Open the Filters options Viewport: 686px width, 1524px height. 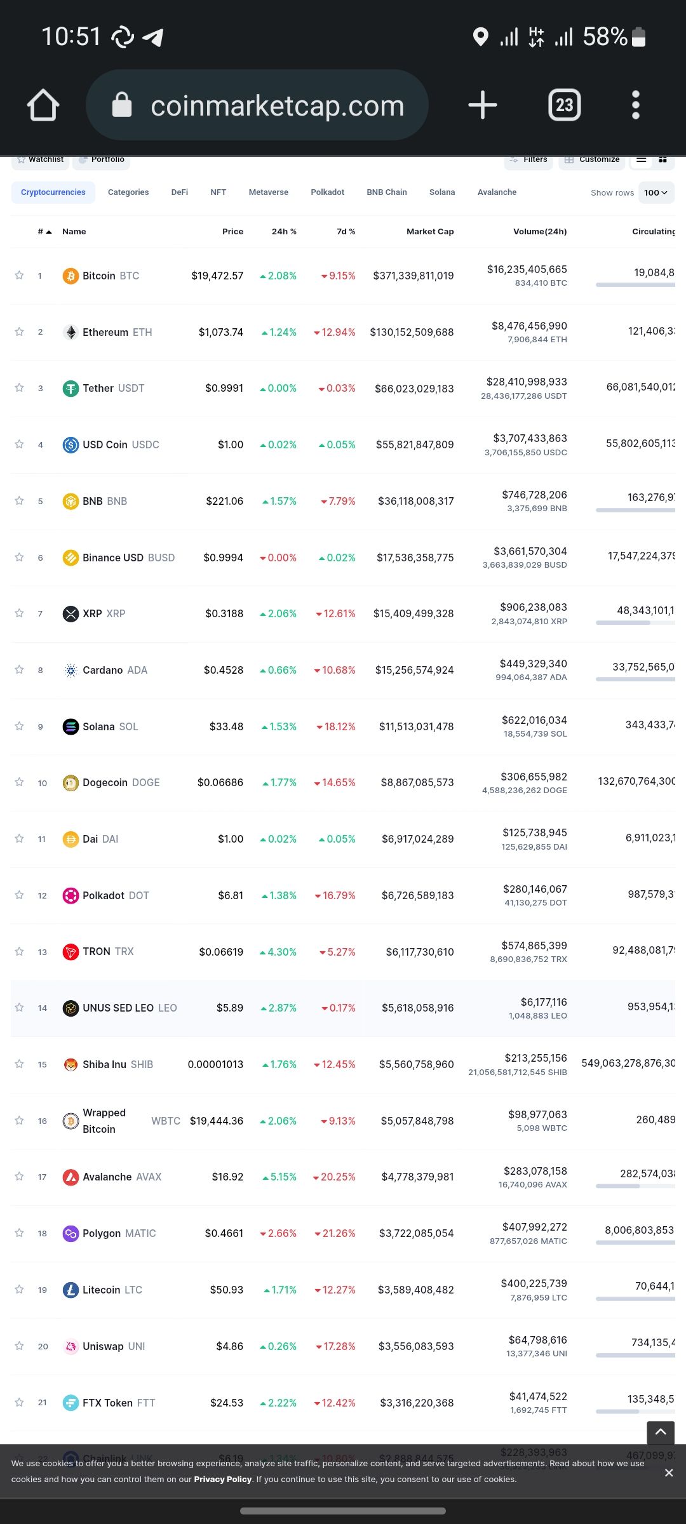[528, 160]
